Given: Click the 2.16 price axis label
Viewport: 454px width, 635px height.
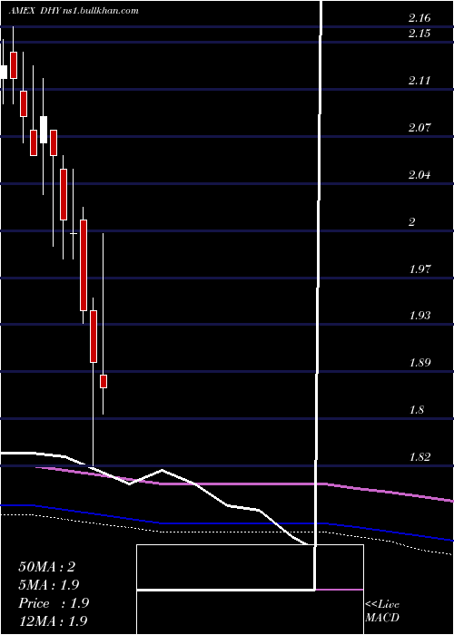Looking at the screenshot, I should click(419, 18).
